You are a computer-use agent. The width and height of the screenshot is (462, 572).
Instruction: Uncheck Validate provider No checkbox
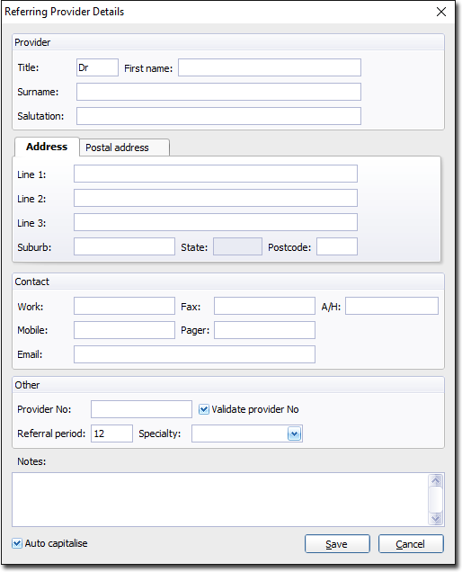204,409
